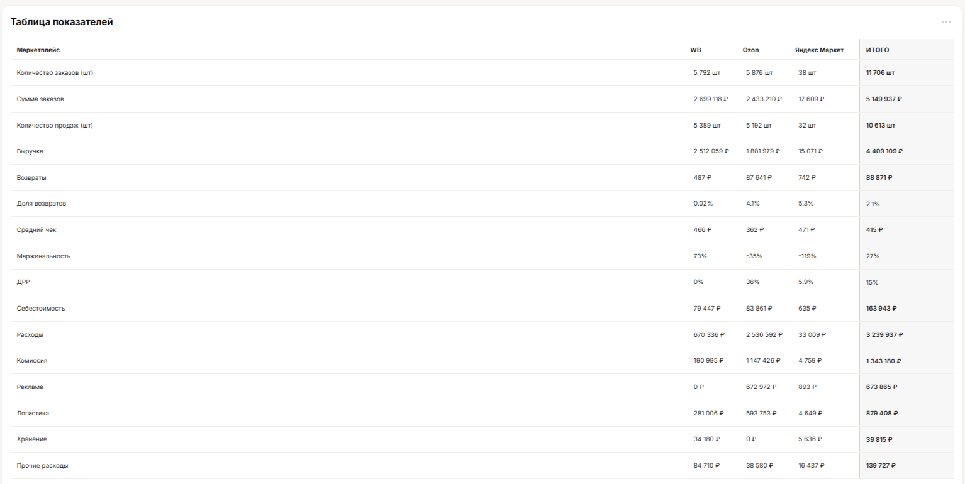Click the Маркетплейс column header
This screenshot has width=965, height=484.
(38, 50)
